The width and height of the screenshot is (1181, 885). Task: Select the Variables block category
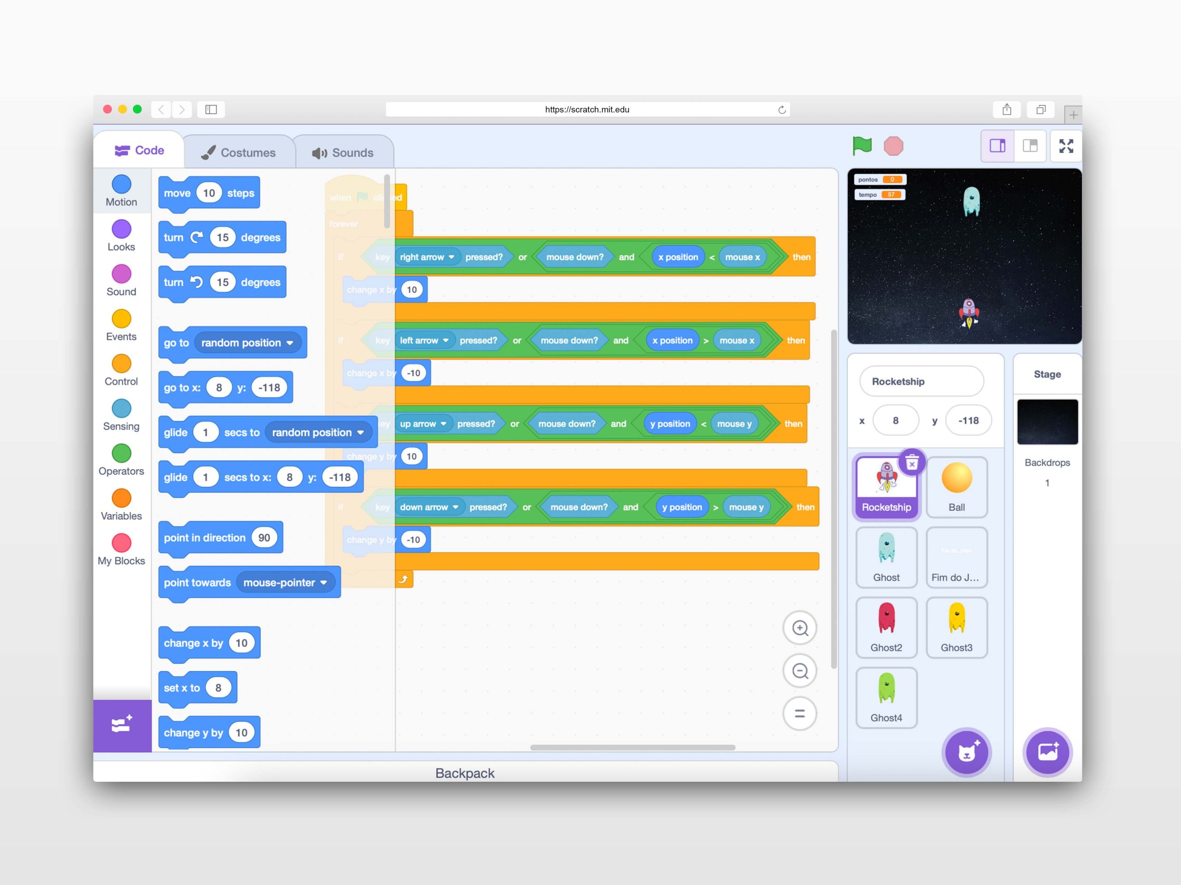pos(121,504)
